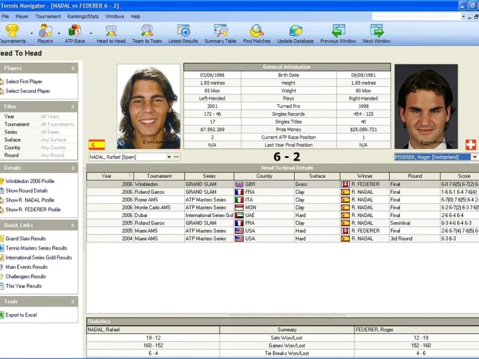
Task: Show Latest Results from toolbar
Action: click(183, 34)
